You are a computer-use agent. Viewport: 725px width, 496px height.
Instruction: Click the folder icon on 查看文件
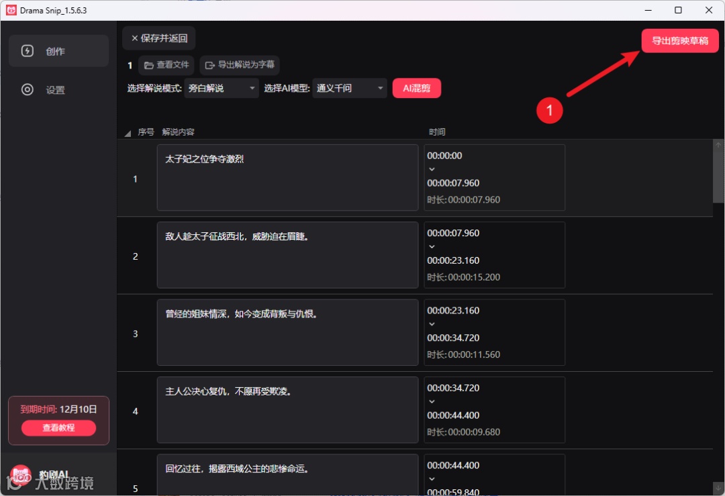click(148, 65)
